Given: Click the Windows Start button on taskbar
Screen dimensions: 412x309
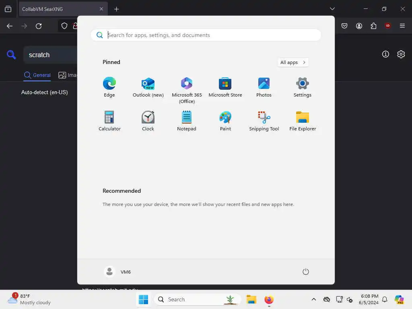Looking at the screenshot, I should [144, 299].
